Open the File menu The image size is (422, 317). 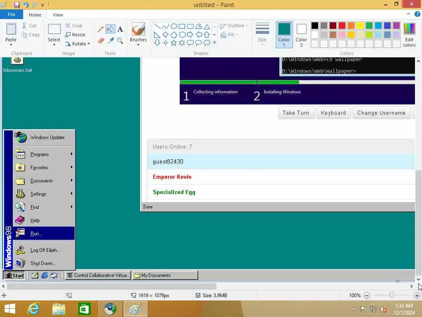[x=11, y=14]
